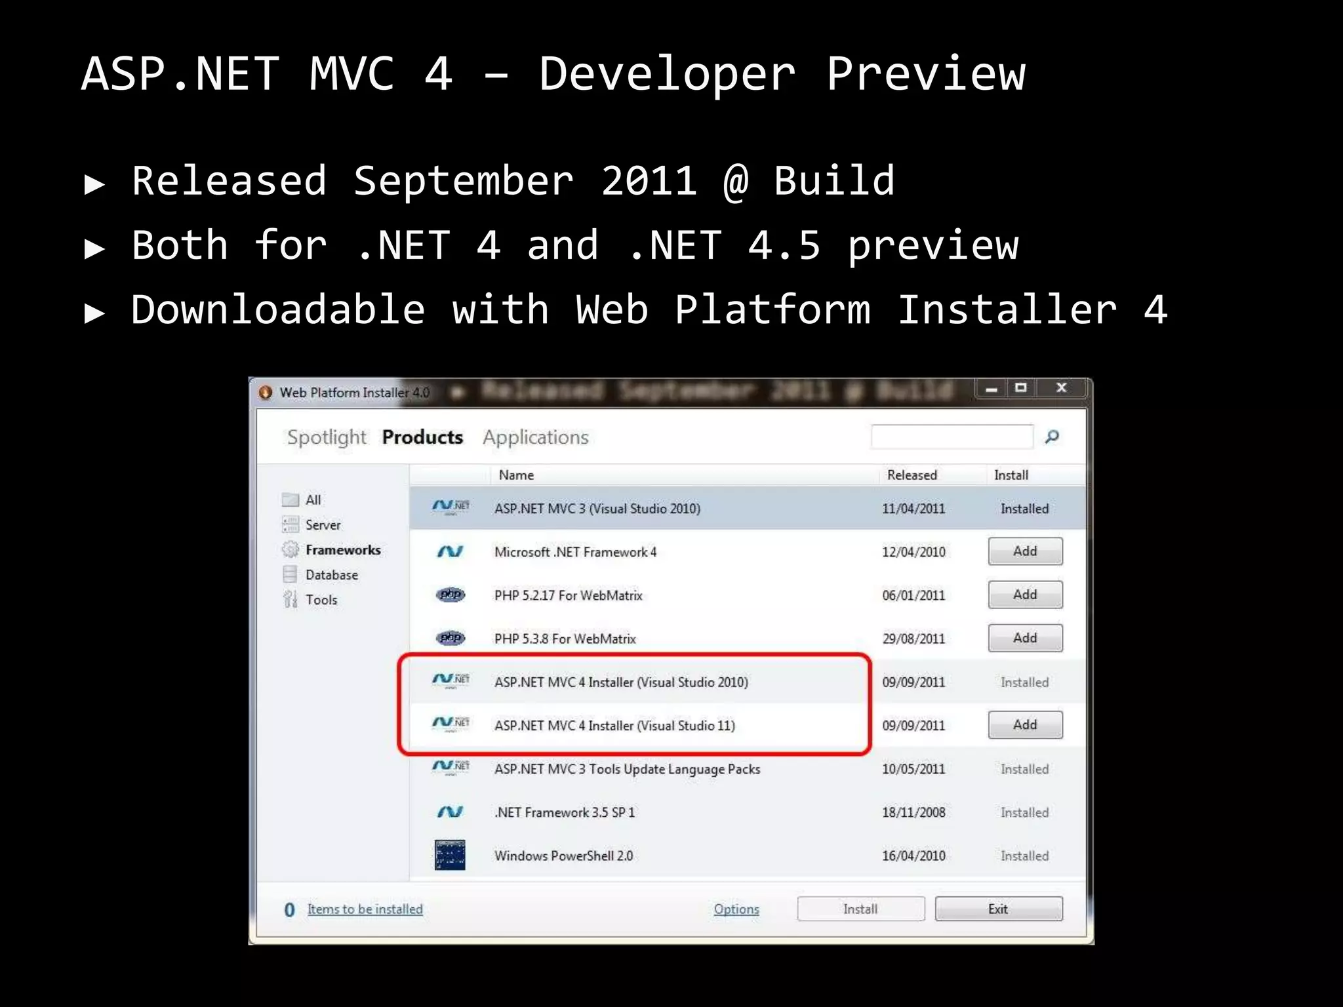Click the 11/04/2011 release date
Image resolution: width=1343 pixels, height=1007 pixels.
tap(913, 509)
